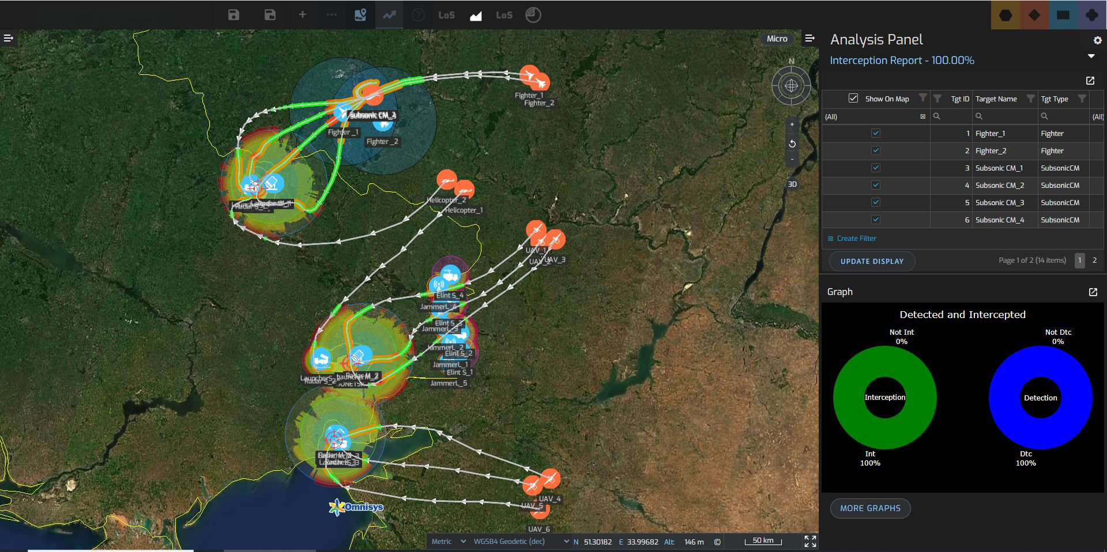Uncheck Show On Map for Fighter_1
This screenshot has height=552, width=1107.
pyautogui.click(x=875, y=133)
